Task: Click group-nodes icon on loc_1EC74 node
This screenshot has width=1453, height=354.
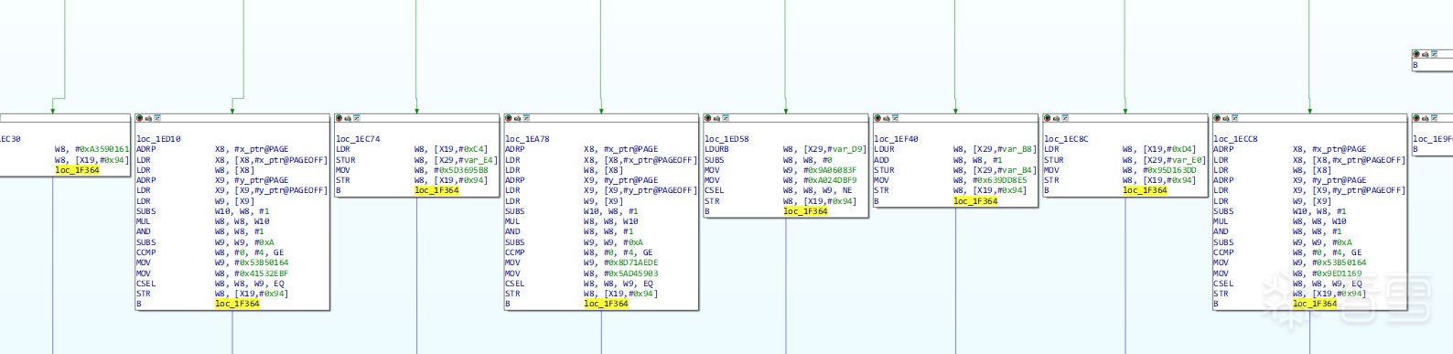Action: tap(356, 118)
